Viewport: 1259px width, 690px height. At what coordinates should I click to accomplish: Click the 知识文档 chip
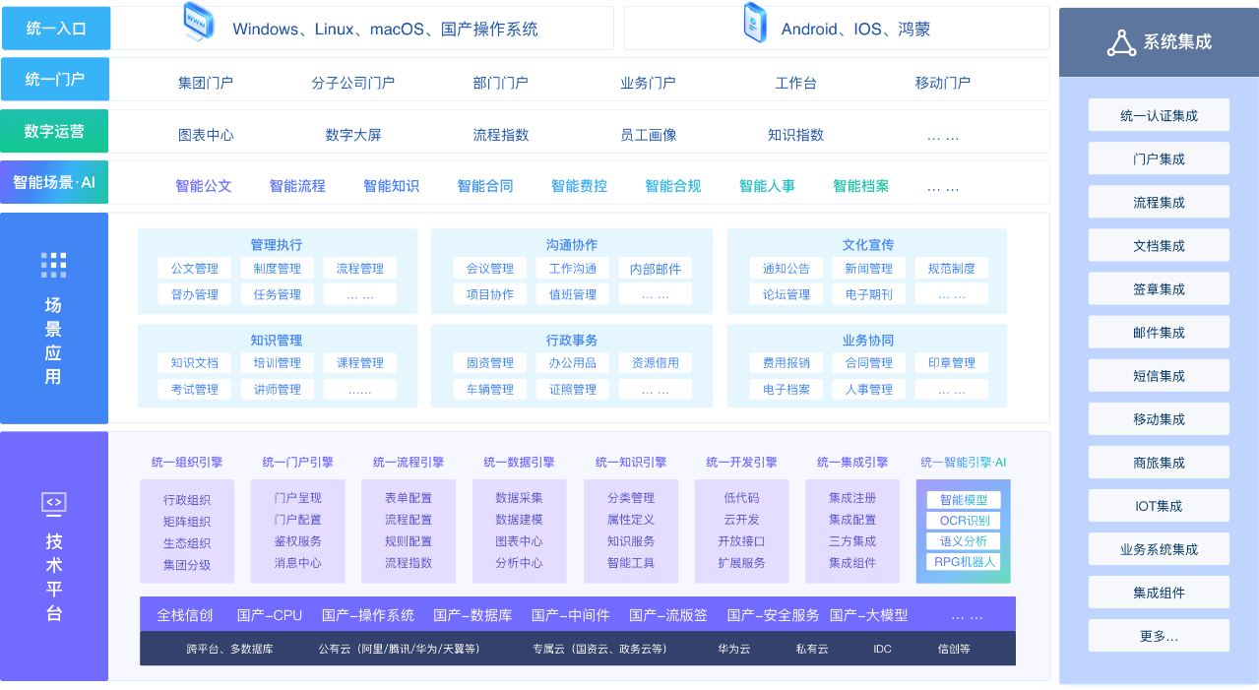pos(195,362)
